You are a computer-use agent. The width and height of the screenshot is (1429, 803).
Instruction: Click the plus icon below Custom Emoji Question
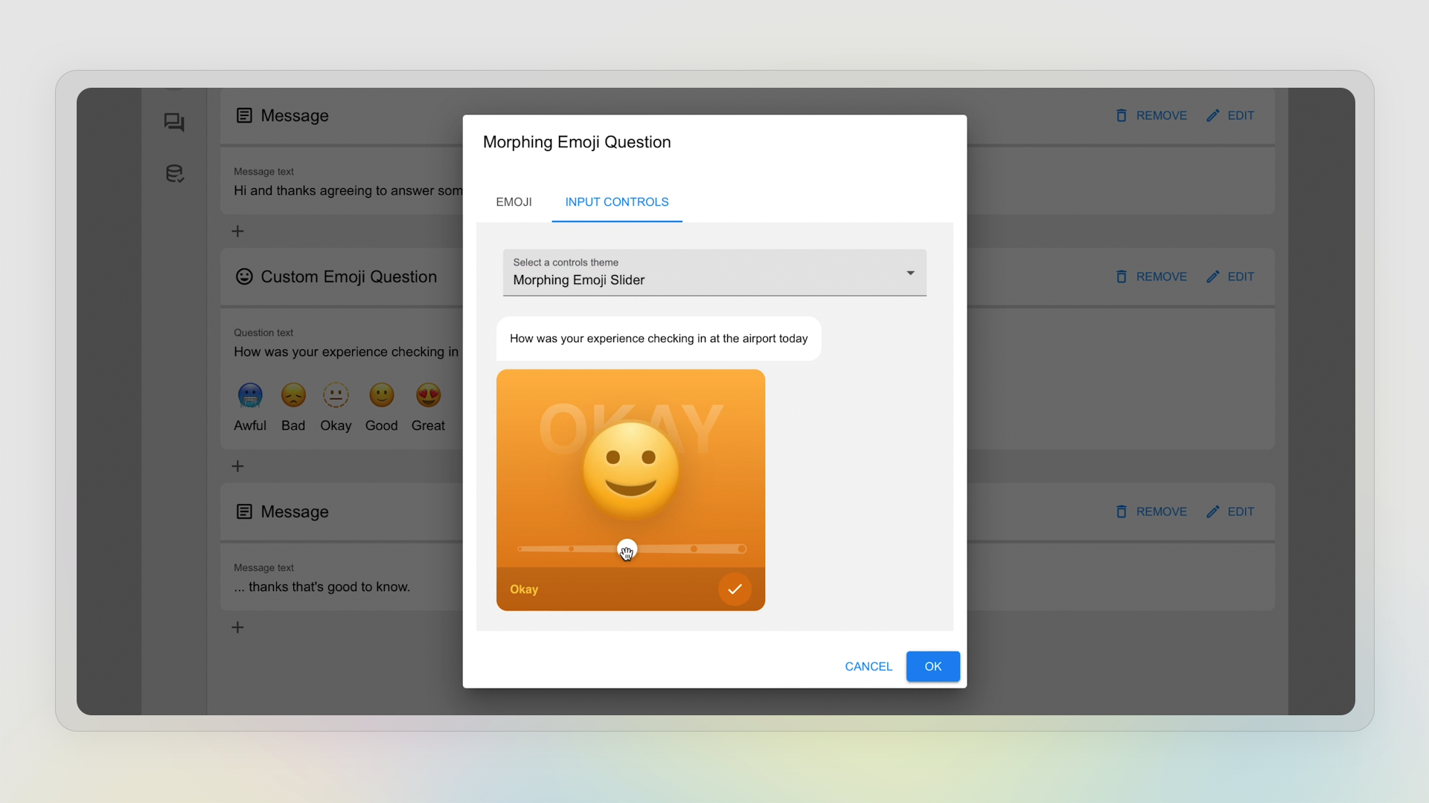point(237,466)
